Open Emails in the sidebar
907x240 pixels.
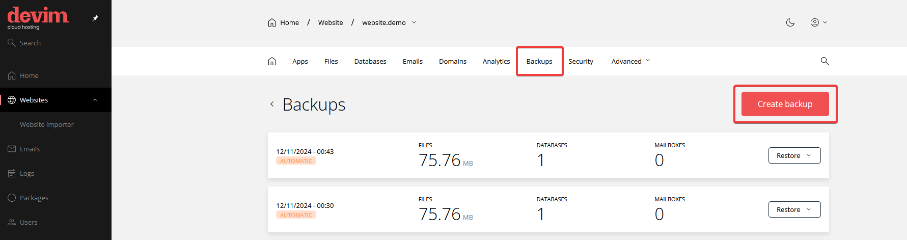point(30,149)
